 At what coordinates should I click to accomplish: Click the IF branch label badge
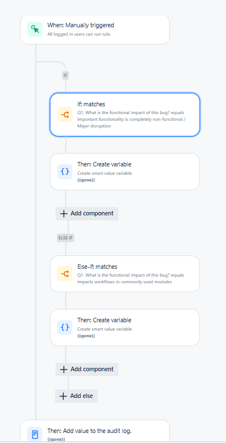coord(66,76)
